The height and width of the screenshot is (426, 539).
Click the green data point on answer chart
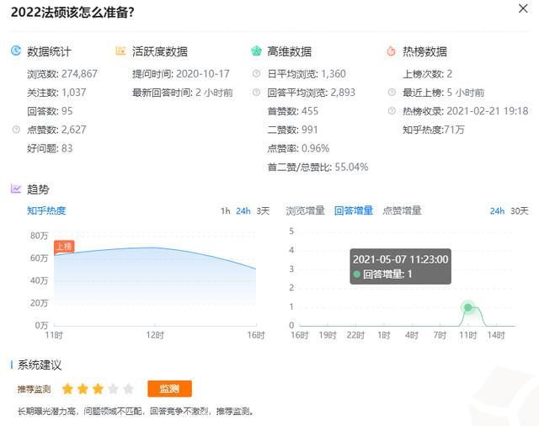468,307
